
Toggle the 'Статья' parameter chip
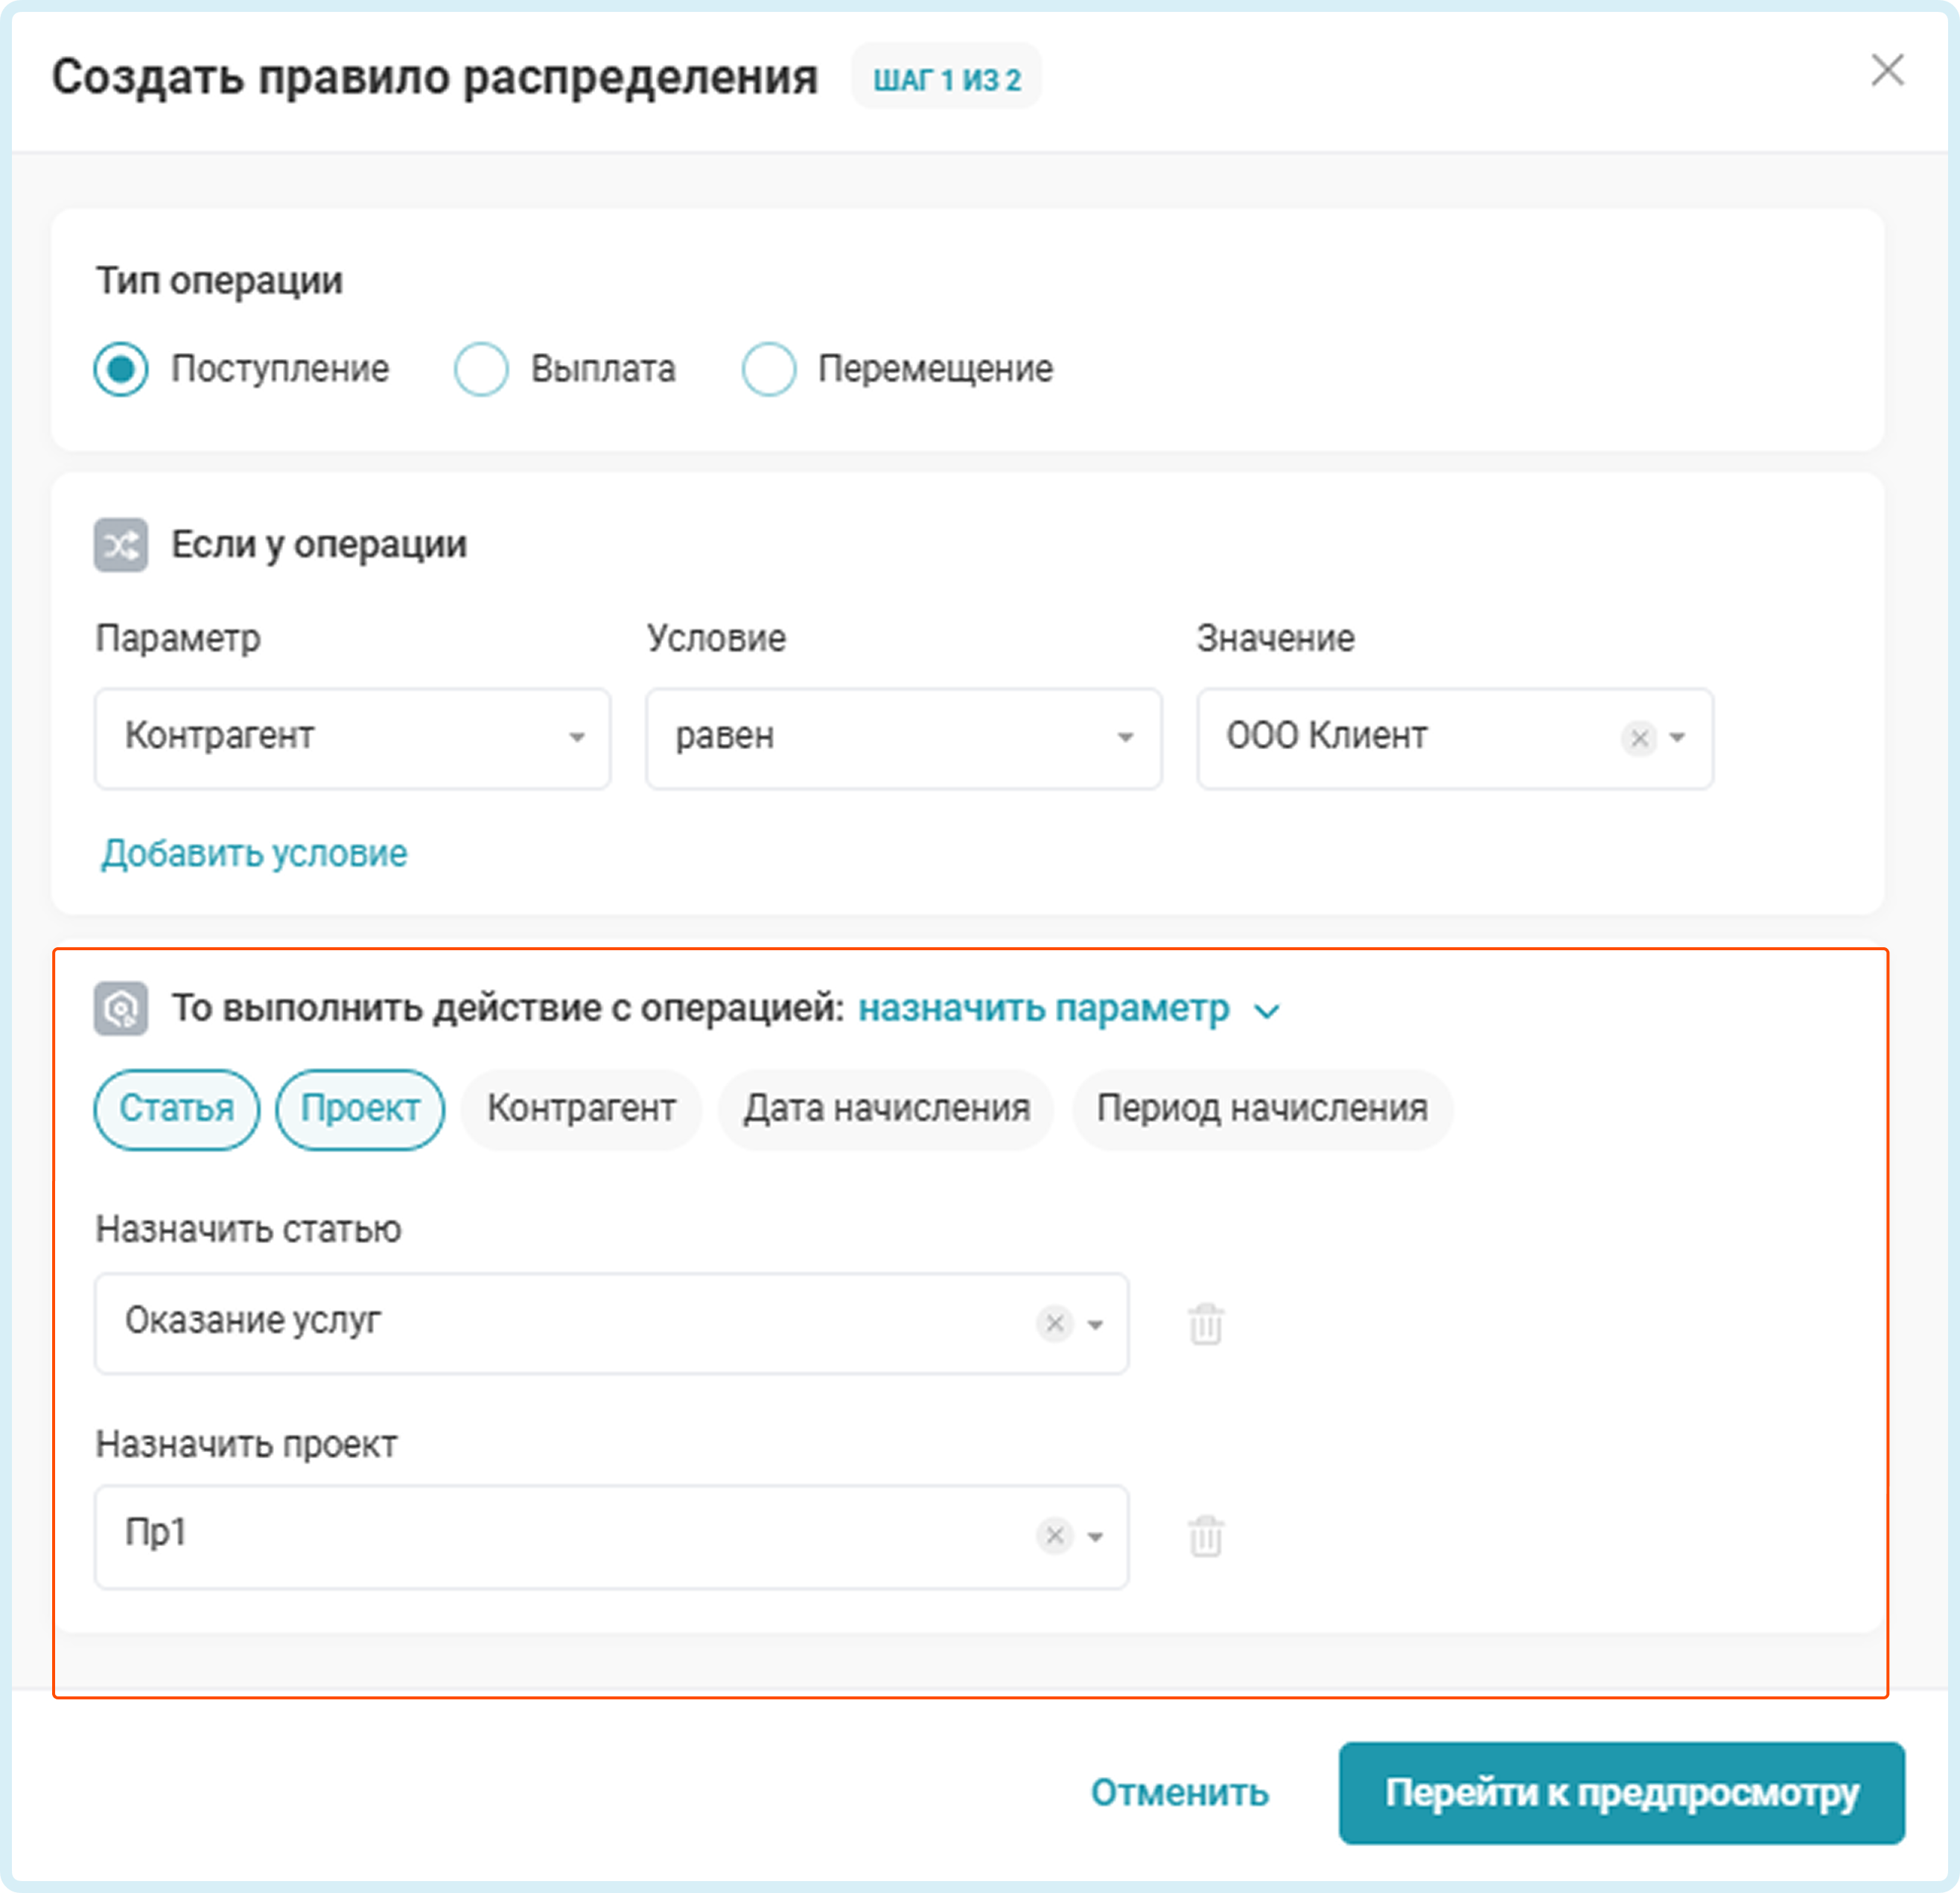point(177,1109)
